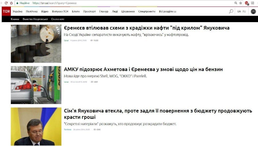Open 'Випуски ТСН' in navigation

coord(60,11)
